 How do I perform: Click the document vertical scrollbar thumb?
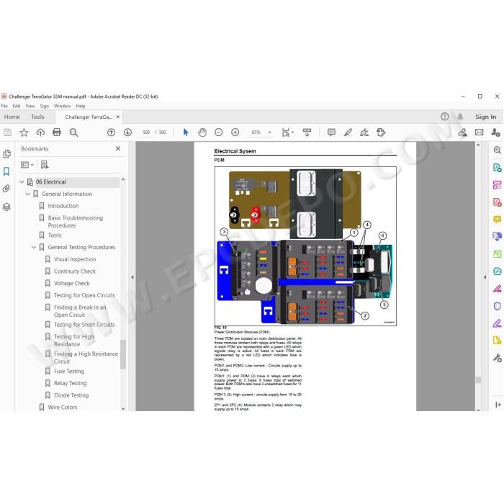point(478,380)
